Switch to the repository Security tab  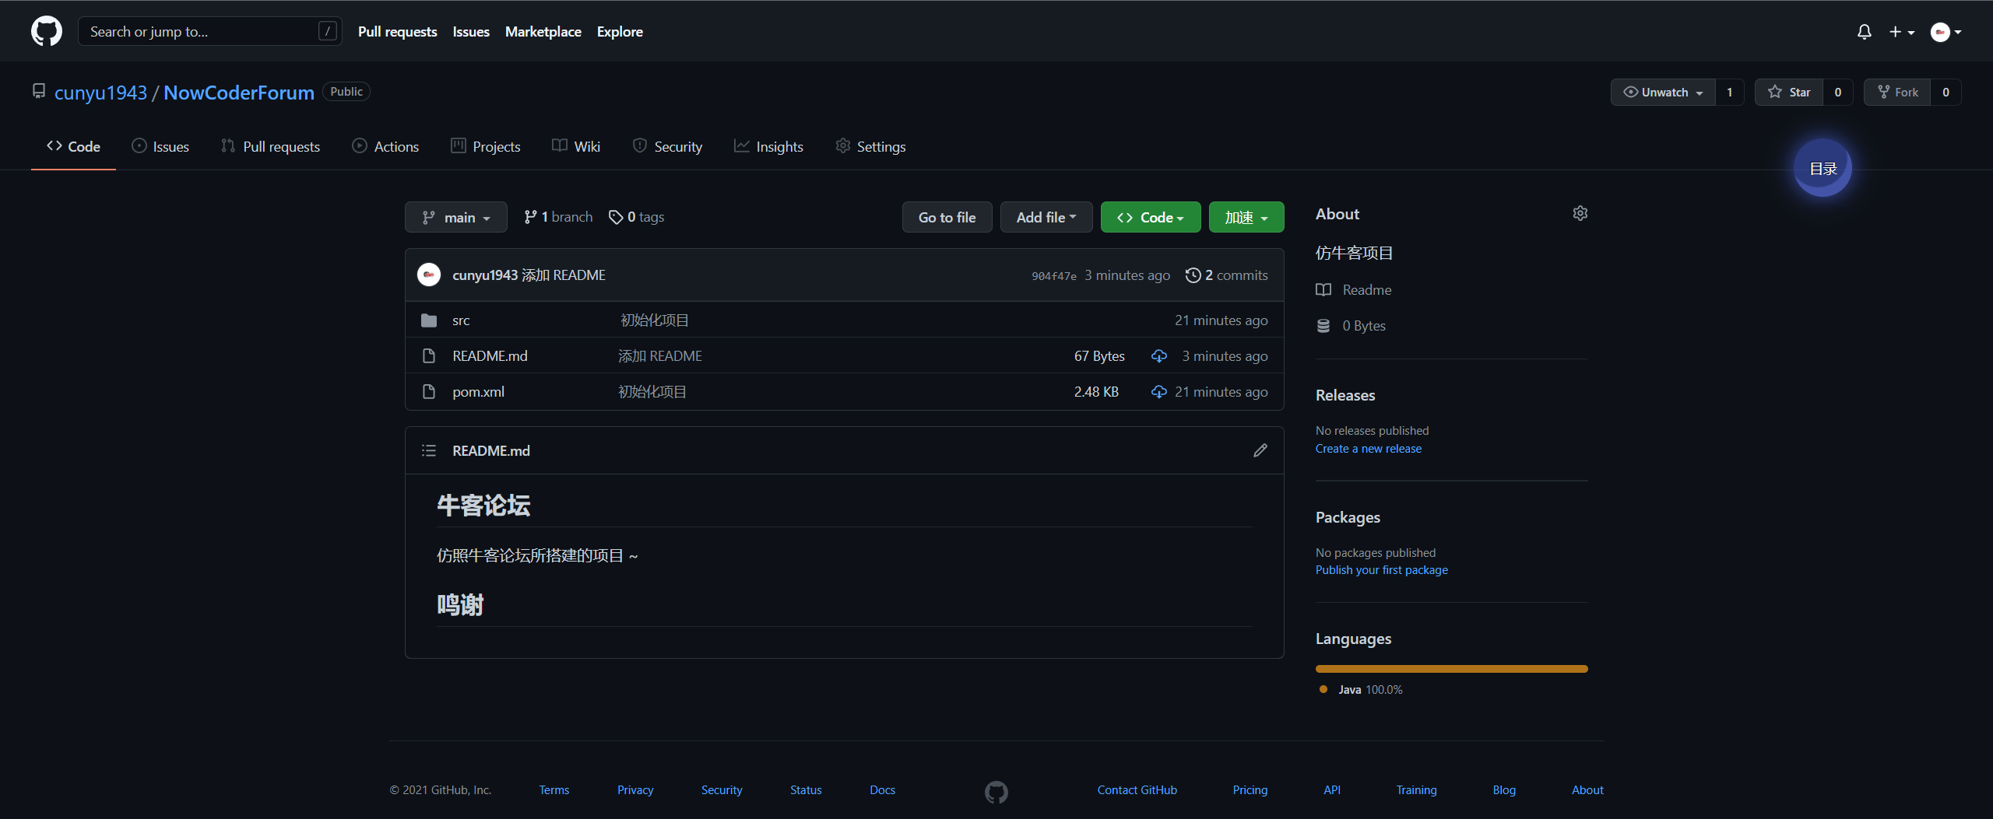tap(667, 146)
